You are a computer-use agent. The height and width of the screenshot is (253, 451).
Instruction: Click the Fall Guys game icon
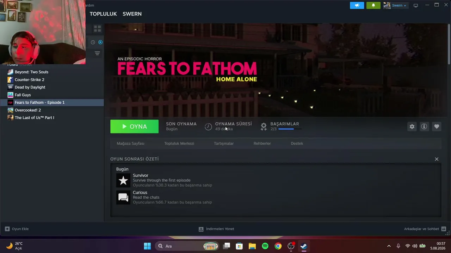(11, 95)
